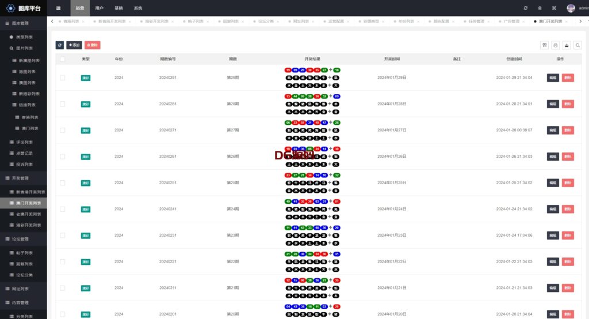Open 回复列表 in the sidebar

point(24,264)
